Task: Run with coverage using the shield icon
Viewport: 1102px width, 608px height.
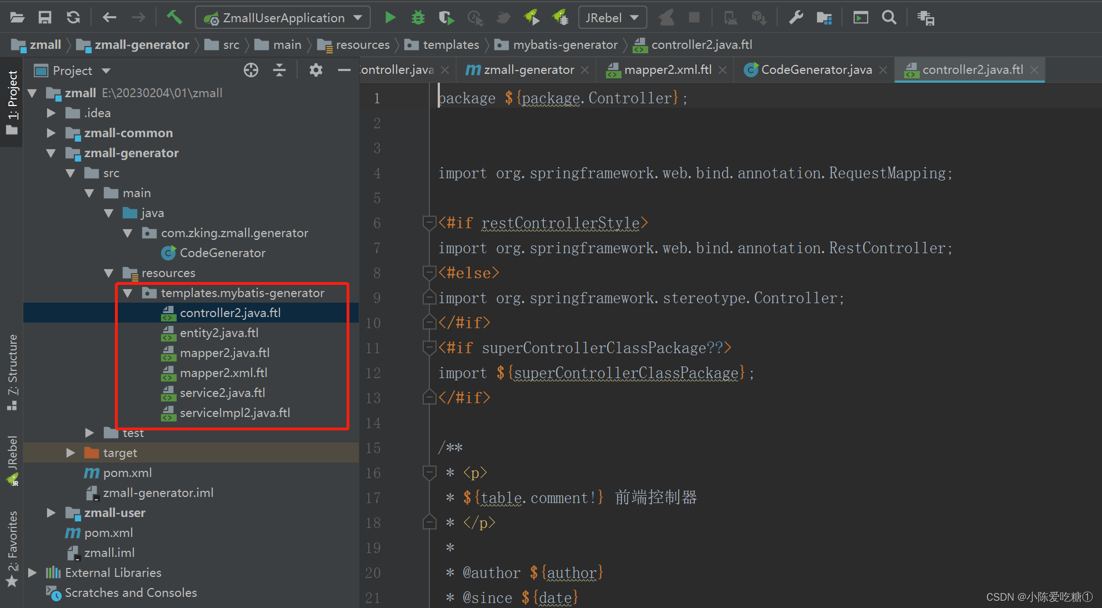Action: (x=446, y=17)
